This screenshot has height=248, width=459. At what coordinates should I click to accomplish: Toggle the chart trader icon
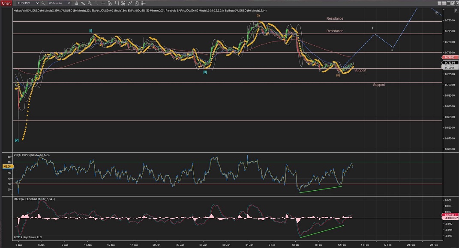click(x=117, y=3)
